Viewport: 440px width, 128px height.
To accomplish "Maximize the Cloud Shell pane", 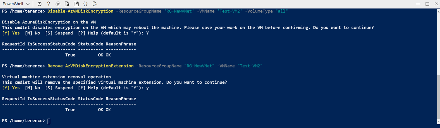I will (x=427, y=4).
